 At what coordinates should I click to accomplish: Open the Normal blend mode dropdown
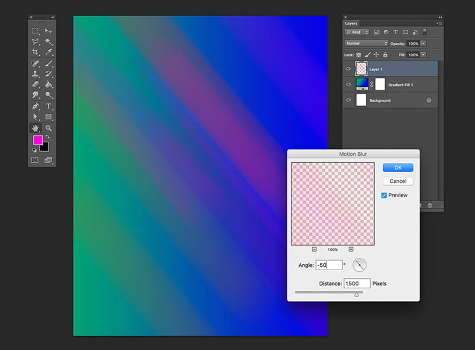click(x=366, y=43)
